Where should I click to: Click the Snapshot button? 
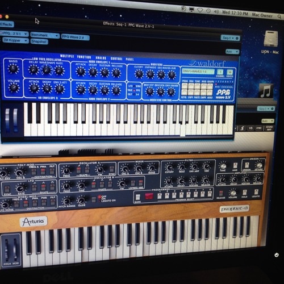(x=39, y=41)
